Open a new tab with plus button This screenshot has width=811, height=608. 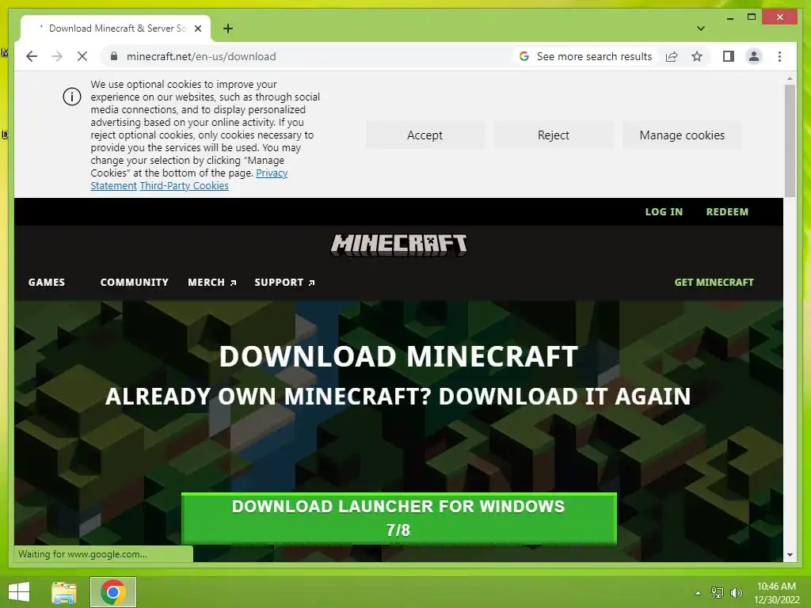pyautogui.click(x=228, y=28)
